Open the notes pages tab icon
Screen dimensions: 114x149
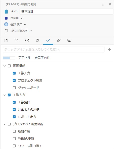(x=38, y=40)
